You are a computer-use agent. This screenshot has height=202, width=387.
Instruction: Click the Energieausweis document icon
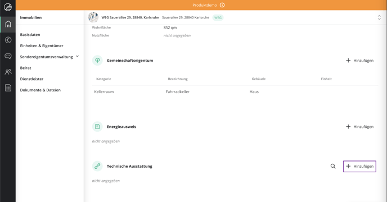tap(97, 127)
